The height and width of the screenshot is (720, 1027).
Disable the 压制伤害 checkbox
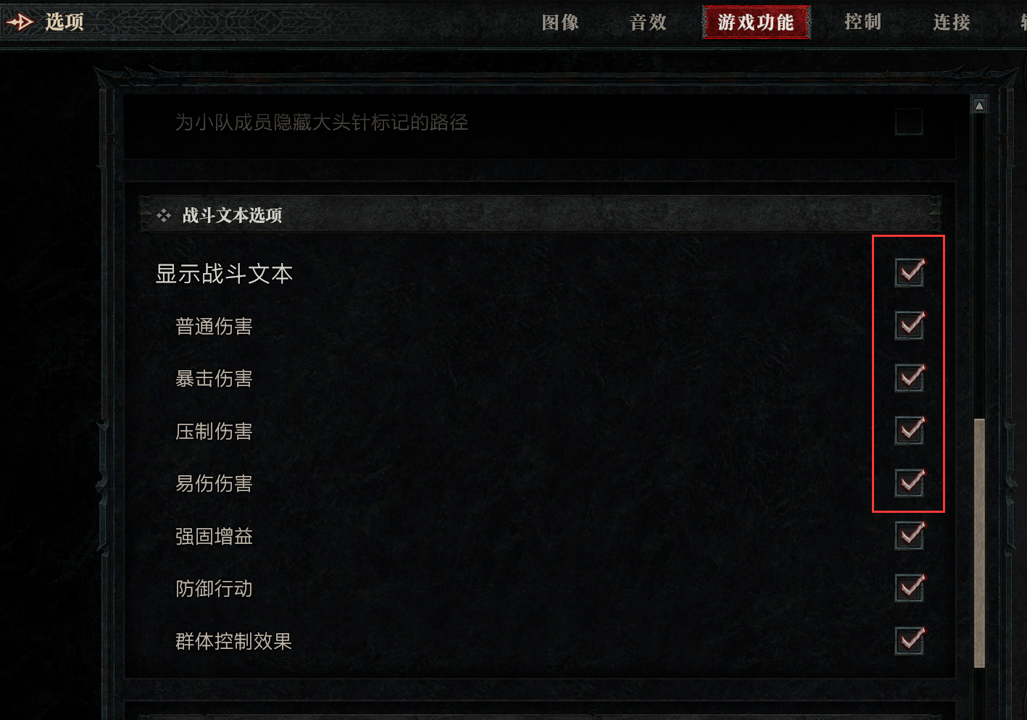pyautogui.click(x=909, y=430)
